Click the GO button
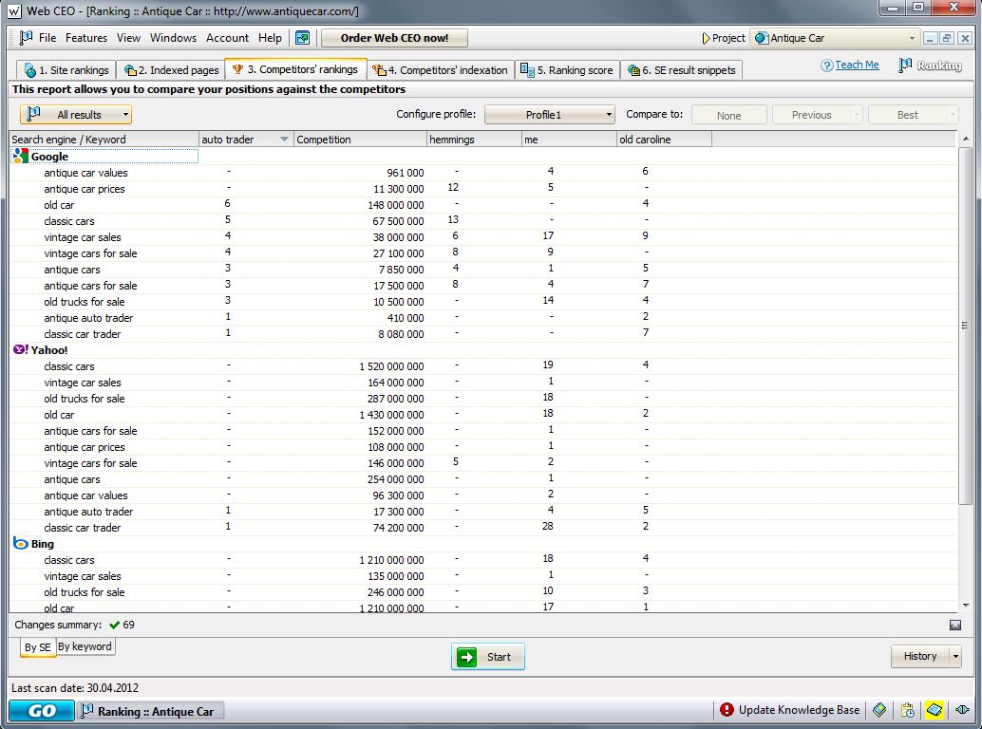Viewport: 982px width, 729px height. (42, 711)
